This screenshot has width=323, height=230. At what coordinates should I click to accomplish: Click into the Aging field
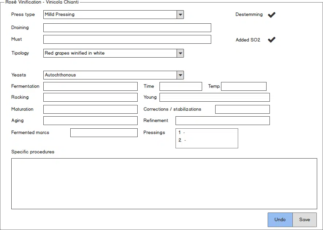[90, 121]
